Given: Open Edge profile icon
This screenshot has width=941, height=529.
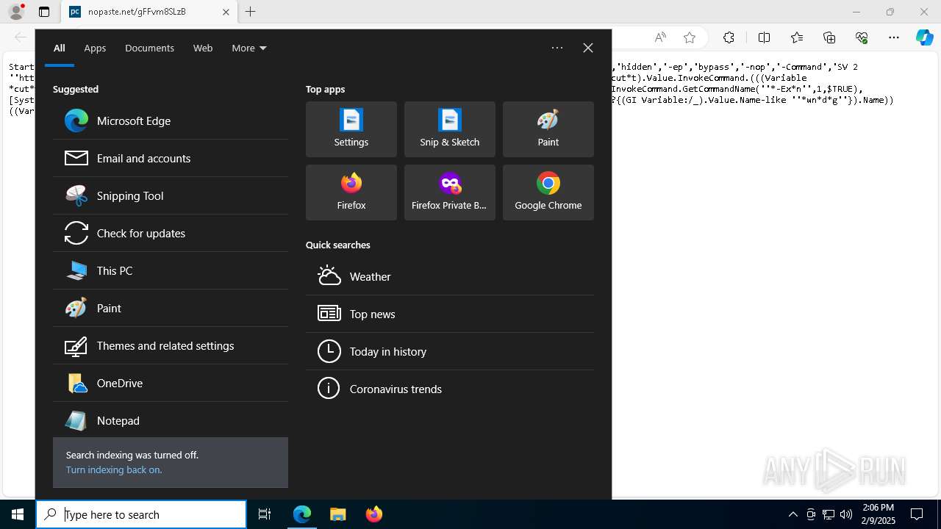Looking at the screenshot, I should 16,12.
